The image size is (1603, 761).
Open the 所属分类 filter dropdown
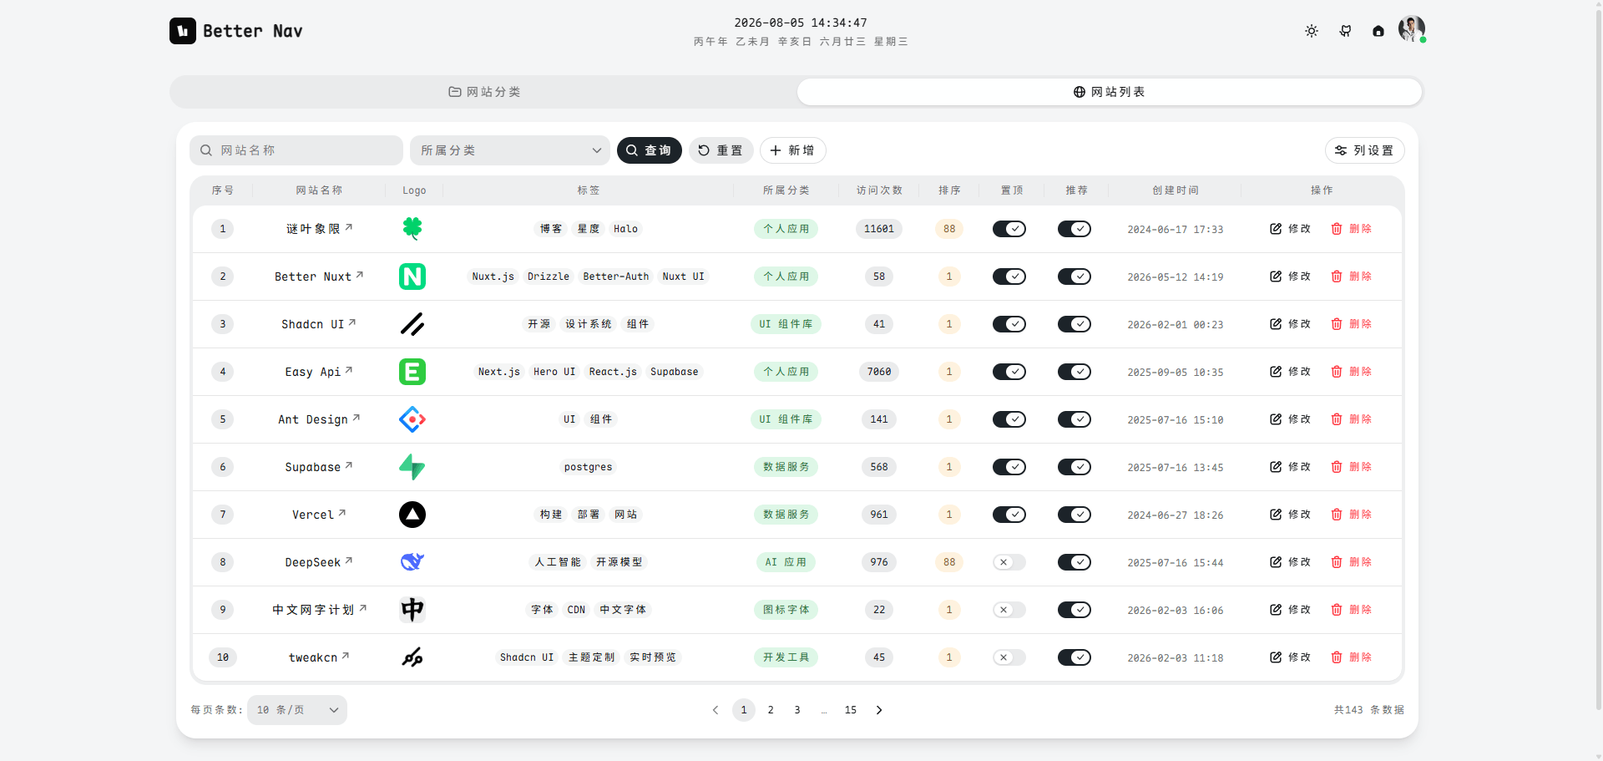point(510,150)
